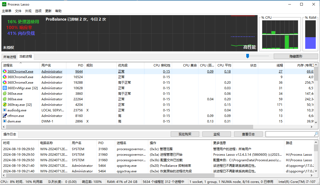The width and height of the screenshot is (320, 185).
Task: Click the graph speed slider handle
Action: click(x=248, y=56)
